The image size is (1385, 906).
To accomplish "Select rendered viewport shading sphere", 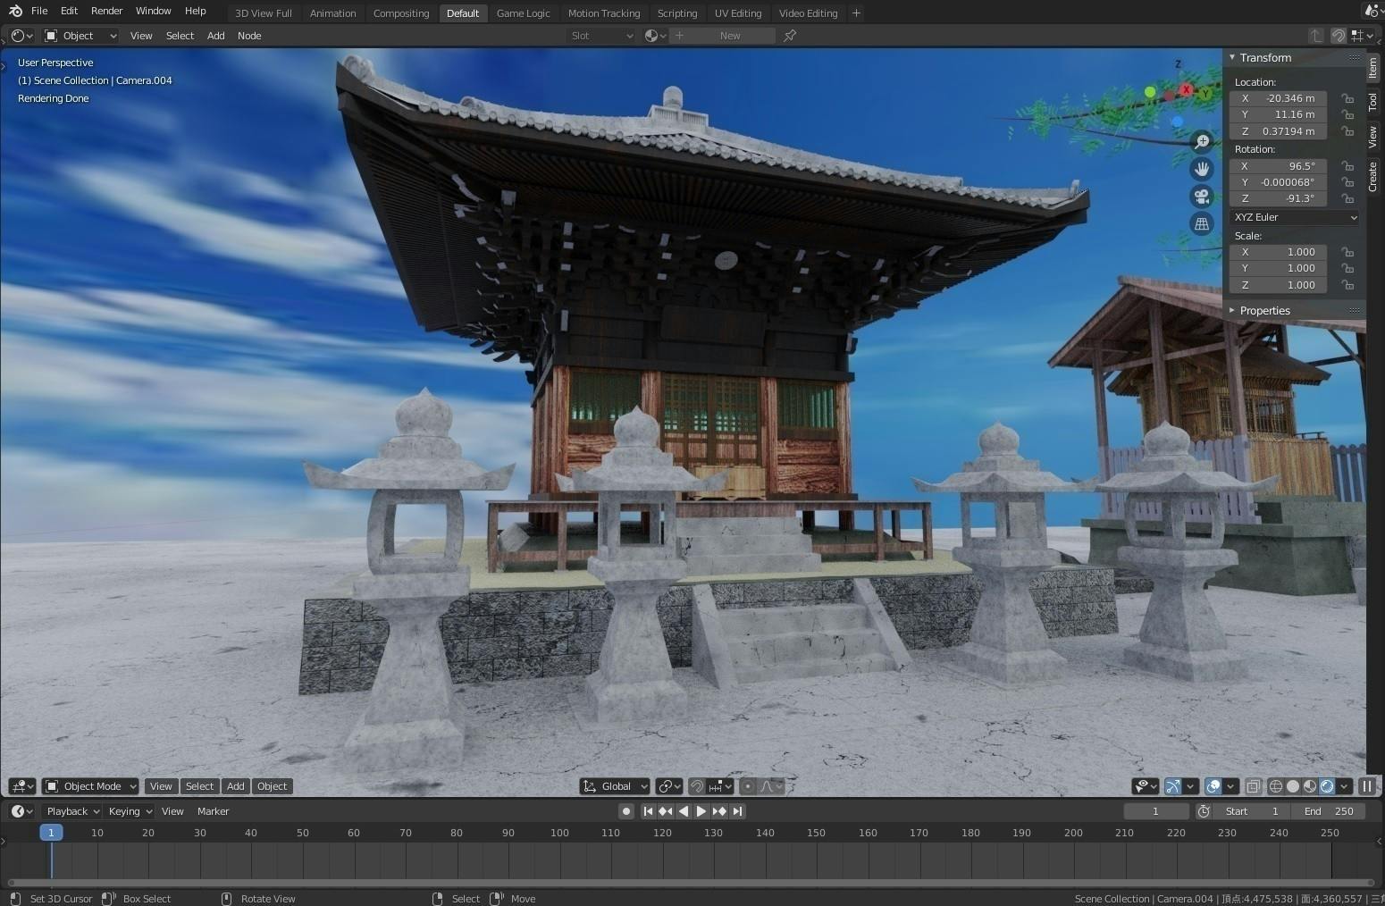I will (1327, 786).
